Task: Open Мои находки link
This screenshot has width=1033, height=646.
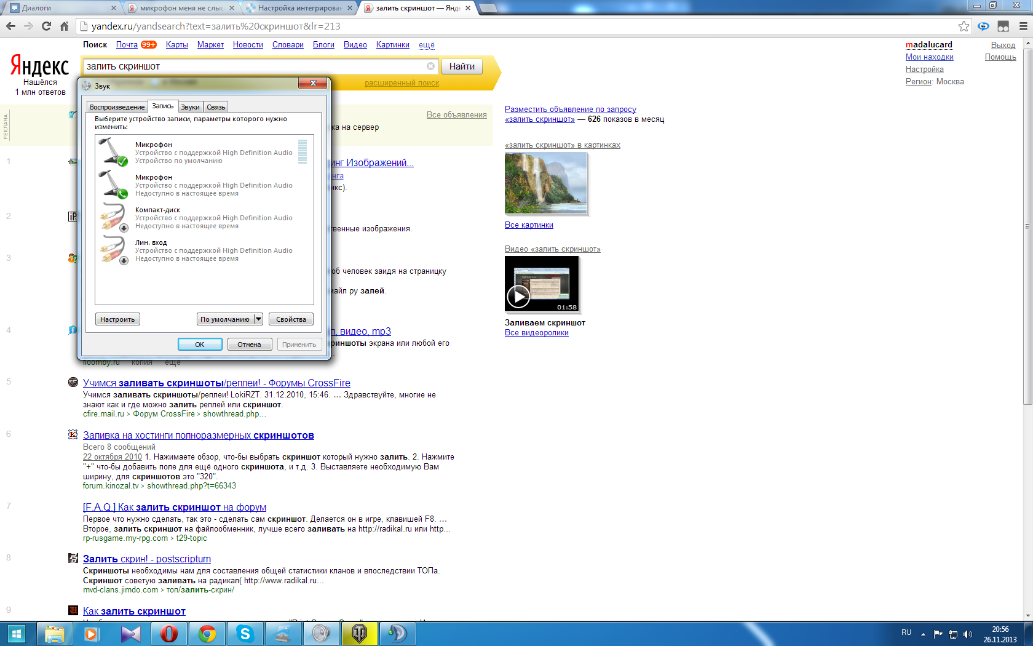Action: point(929,57)
